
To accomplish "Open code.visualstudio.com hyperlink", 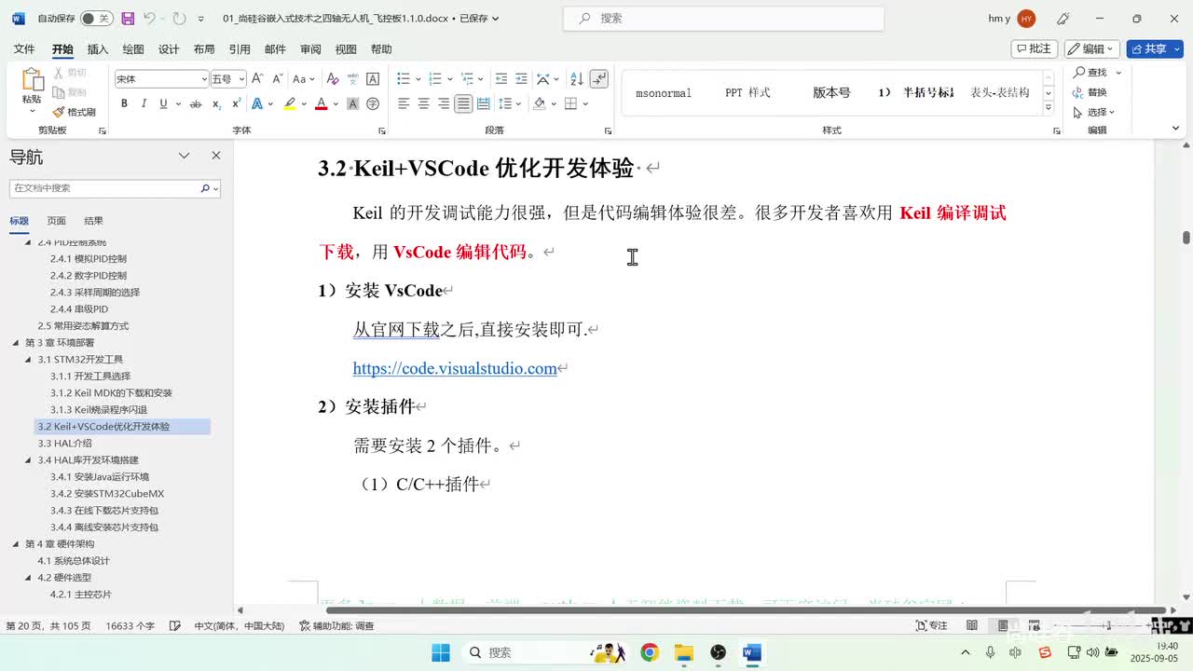I will pos(455,368).
